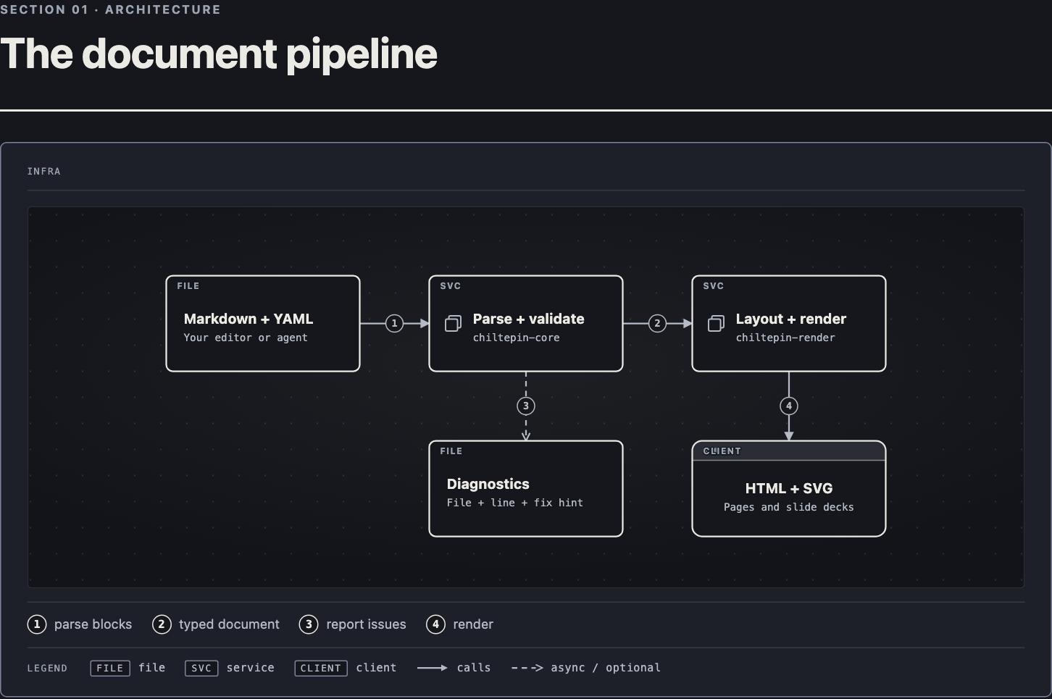This screenshot has height=699, width=1052.
Task: Click the LEGEND label
Action: pos(47,669)
